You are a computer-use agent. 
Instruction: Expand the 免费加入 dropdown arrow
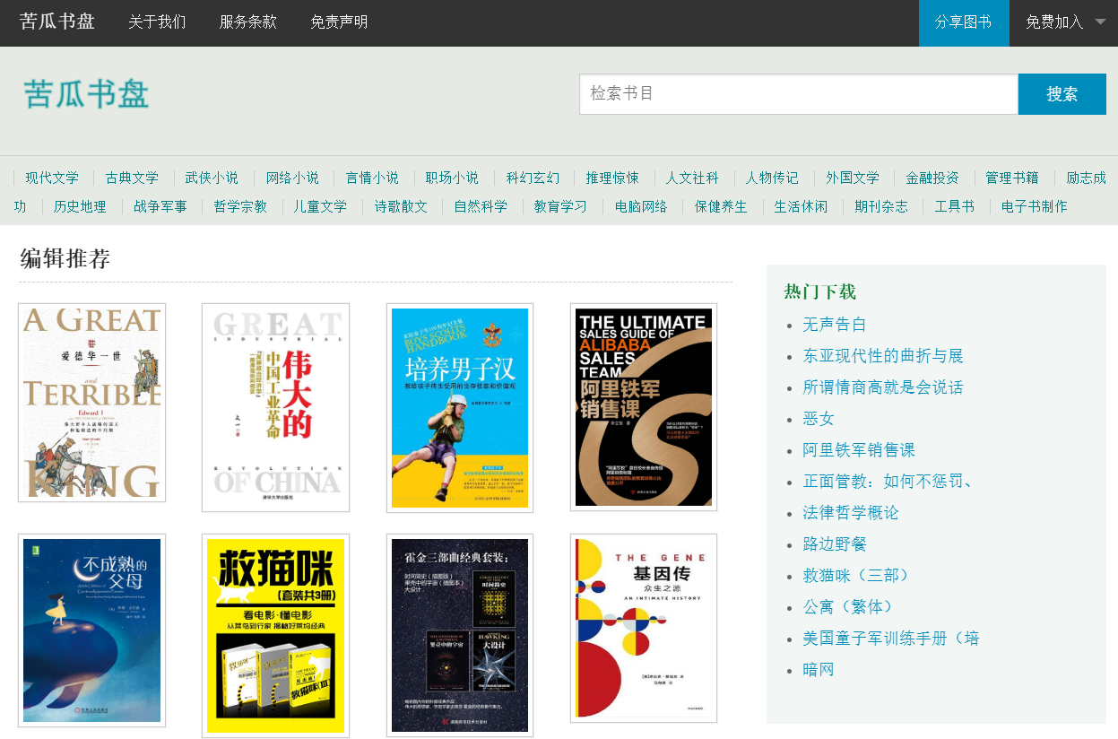(x=1100, y=22)
